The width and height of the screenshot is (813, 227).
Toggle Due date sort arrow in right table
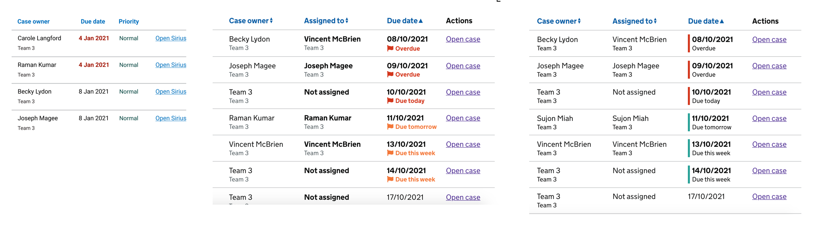tap(721, 21)
